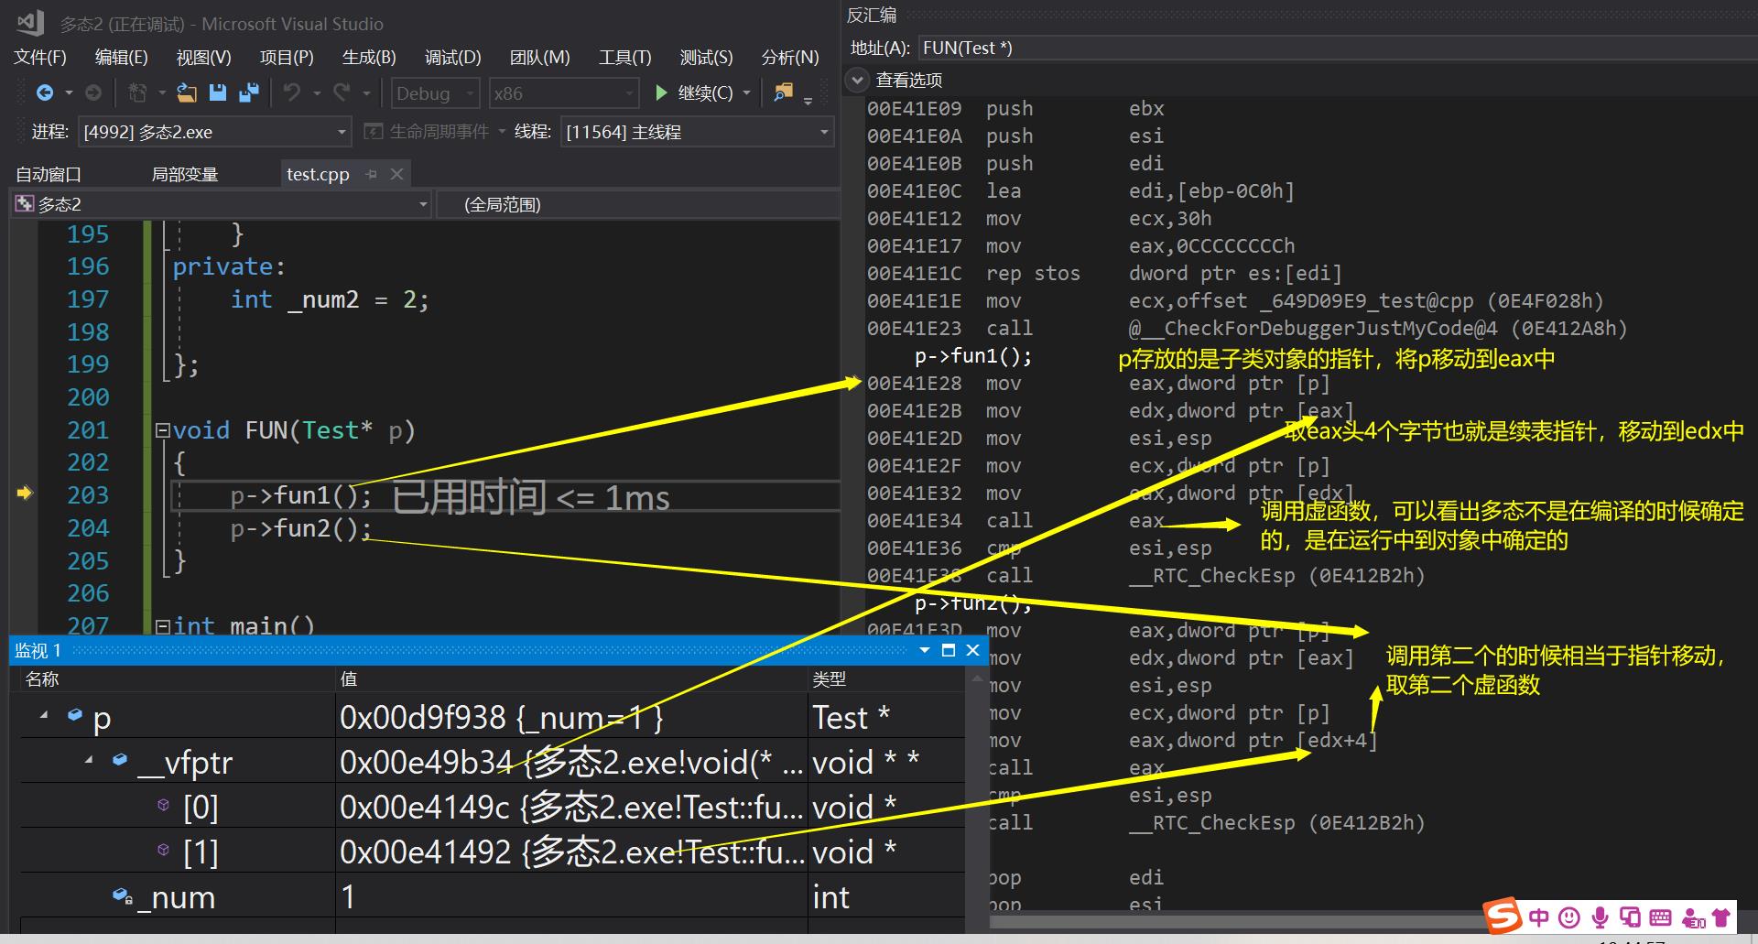The width and height of the screenshot is (1758, 944).
Task: Open the toolbar overflow options arrow
Action: pyautogui.click(x=808, y=100)
